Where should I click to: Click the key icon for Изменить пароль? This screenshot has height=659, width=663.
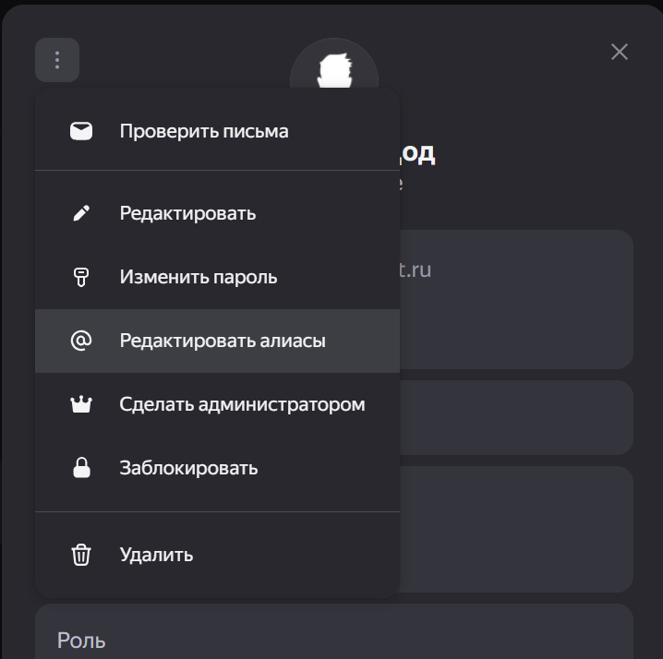(81, 277)
